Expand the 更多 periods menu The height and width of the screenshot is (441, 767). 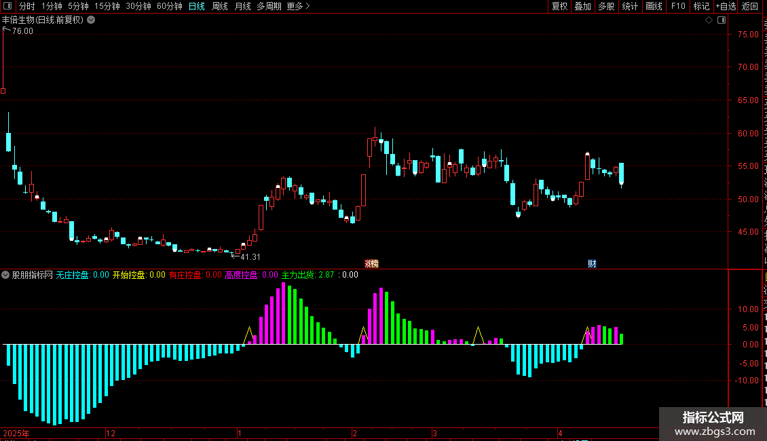299,6
